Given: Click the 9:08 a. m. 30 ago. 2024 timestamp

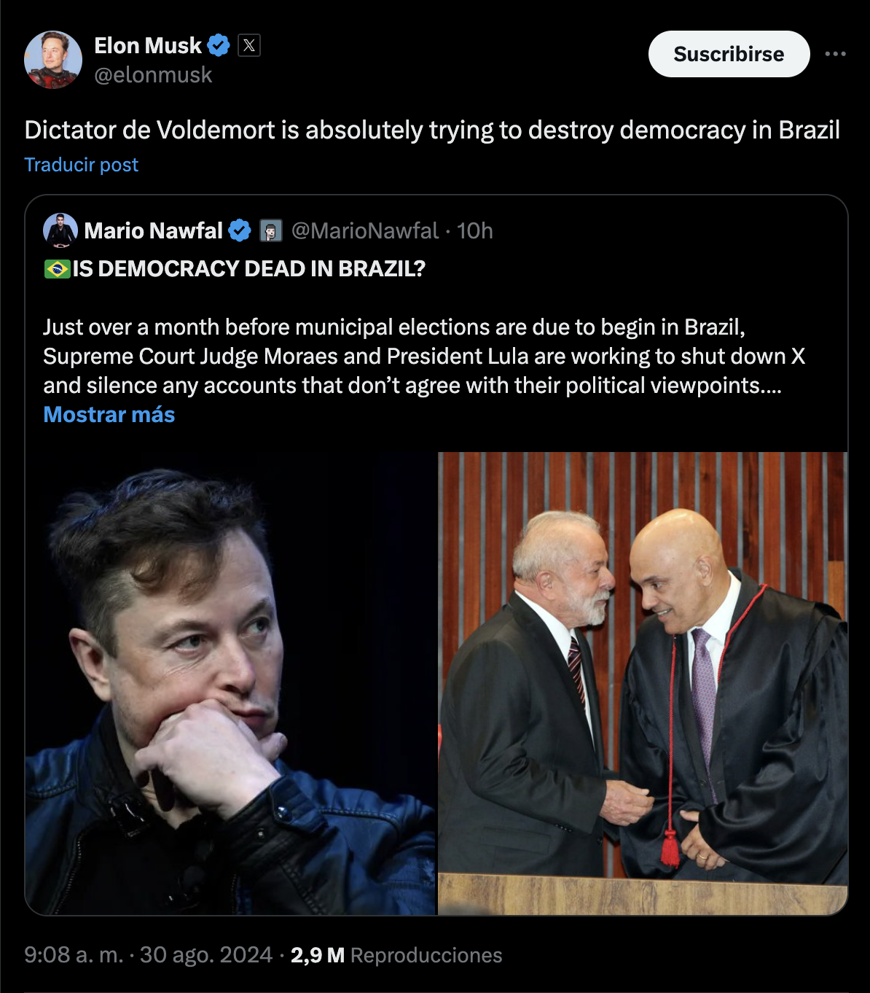Looking at the screenshot, I should click(x=148, y=955).
